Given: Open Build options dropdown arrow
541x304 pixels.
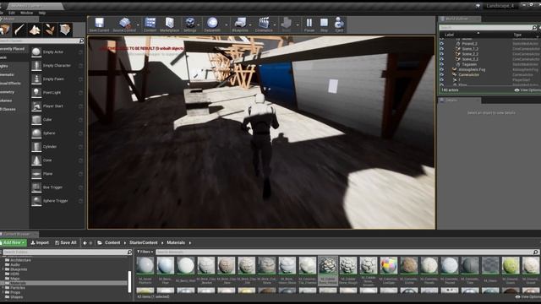Looking at the screenshot, I should 297,24.
